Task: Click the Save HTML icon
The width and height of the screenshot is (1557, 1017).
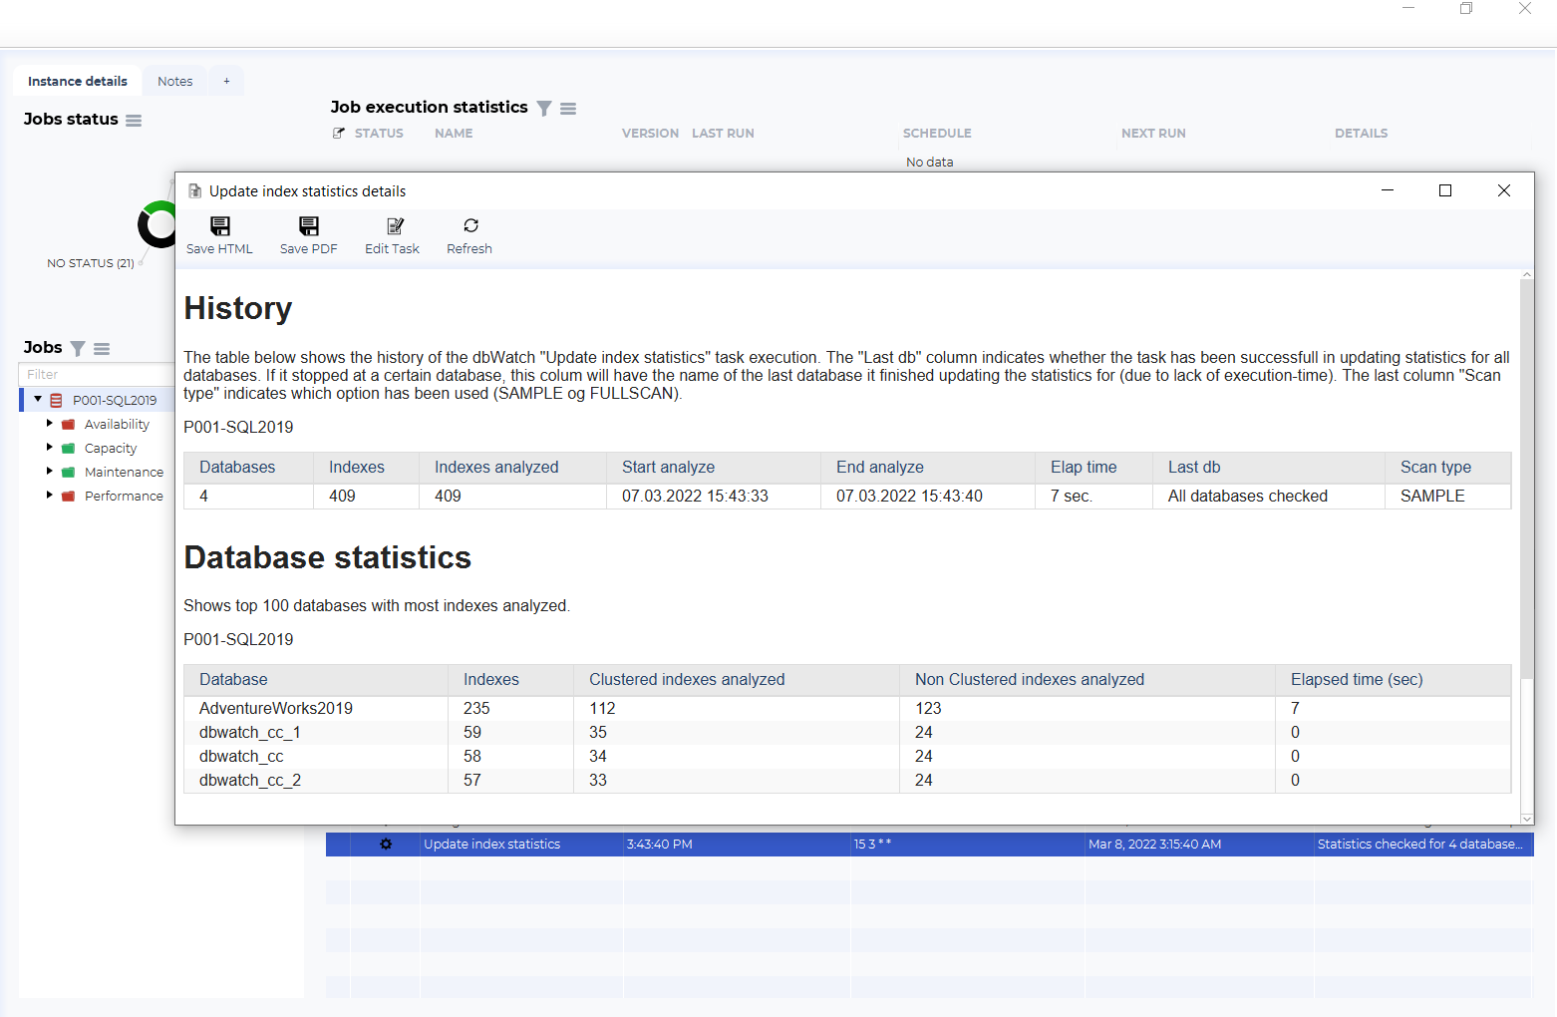Action: [x=219, y=234]
